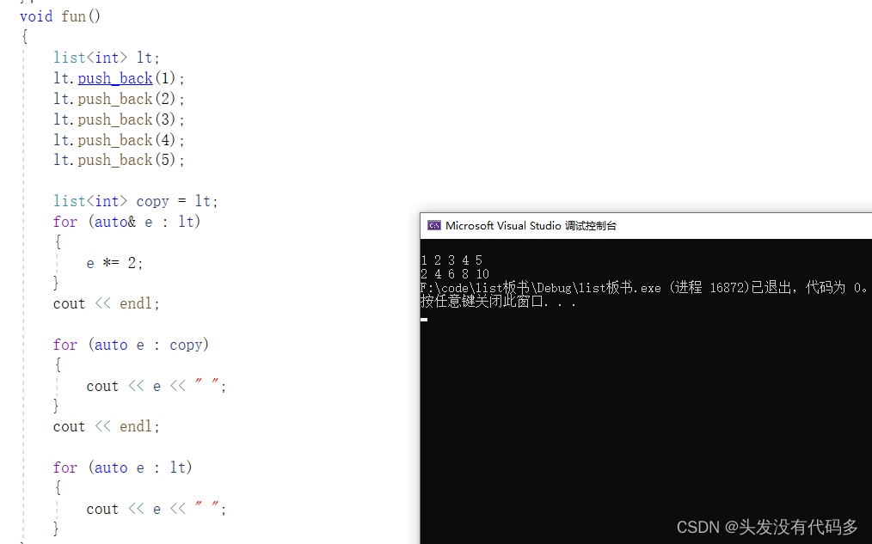The height and width of the screenshot is (544, 872).
Task: Select the list<int> type declaration of lt
Action: pos(90,57)
